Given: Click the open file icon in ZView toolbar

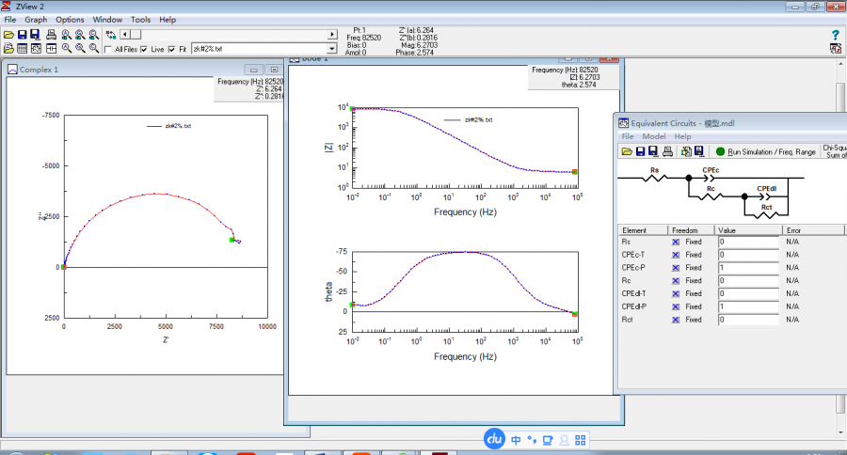Looking at the screenshot, I should pos(8,35).
